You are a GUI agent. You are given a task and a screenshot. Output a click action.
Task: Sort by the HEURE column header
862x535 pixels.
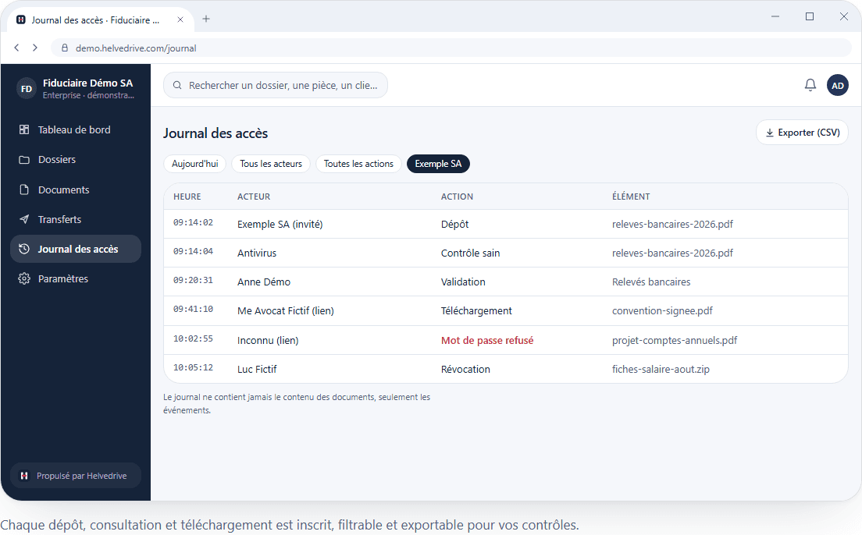point(187,197)
